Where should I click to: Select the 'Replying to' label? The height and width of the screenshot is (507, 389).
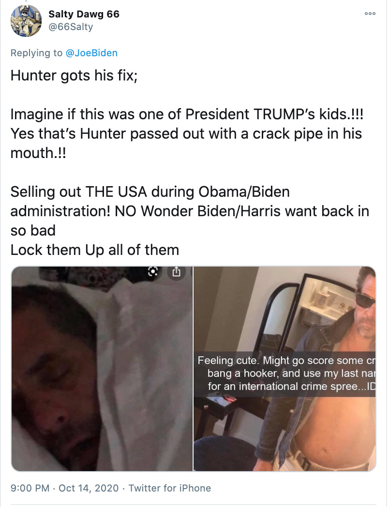click(x=36, y=53)
